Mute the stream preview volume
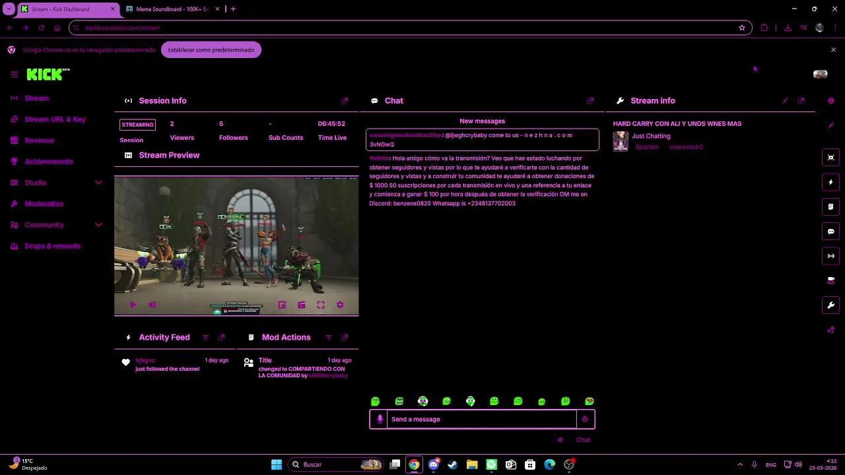 152,305
